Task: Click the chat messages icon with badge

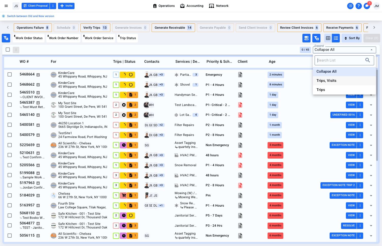Action: point(367,6)
